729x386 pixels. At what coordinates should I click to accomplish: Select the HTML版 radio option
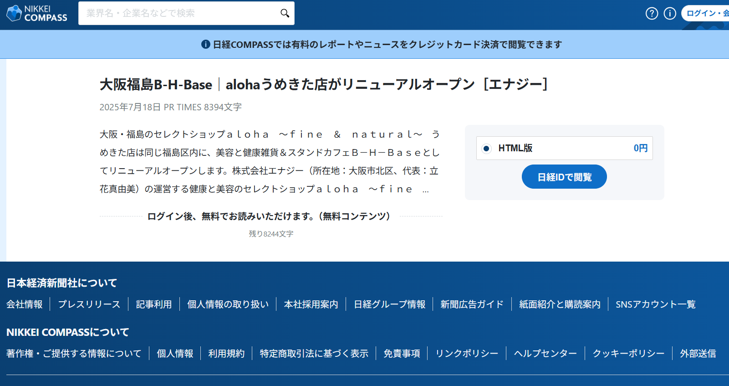[x=486, y=148]
